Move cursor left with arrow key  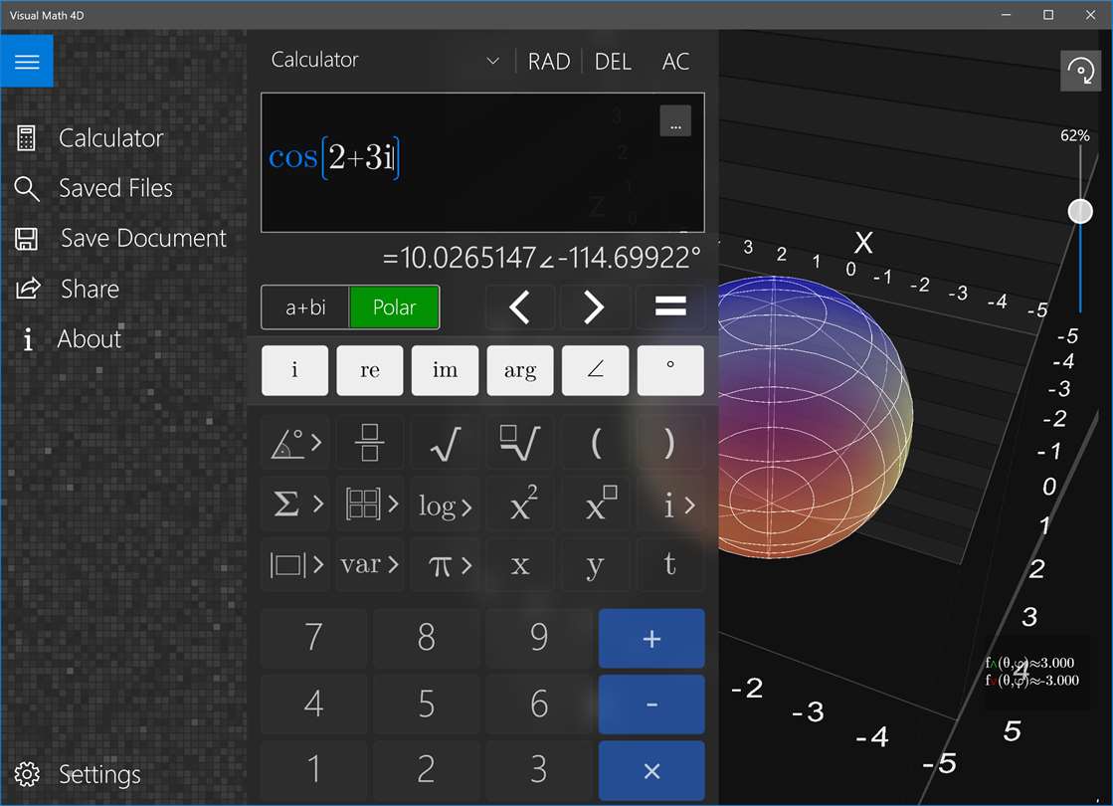pos(519,307)
